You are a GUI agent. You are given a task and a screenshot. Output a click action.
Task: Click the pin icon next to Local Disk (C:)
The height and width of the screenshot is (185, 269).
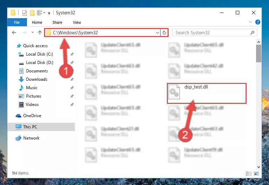pyautogui.click(x=72, y=54)
